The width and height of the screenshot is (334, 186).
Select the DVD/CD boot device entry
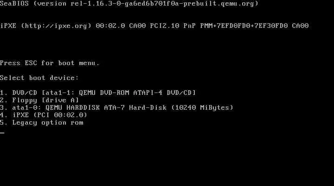[98, 93]
